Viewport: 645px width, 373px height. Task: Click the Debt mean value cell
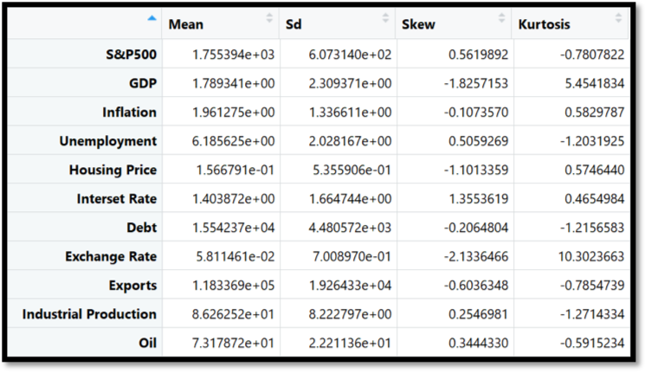coord(233,228)
